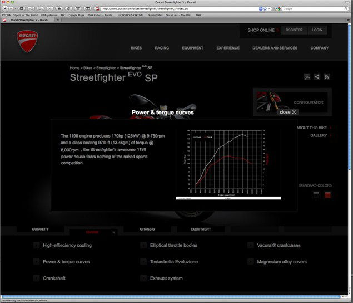353x303 pixels.
Task: Click the icon beside Crankshaft
Action: 36,277
